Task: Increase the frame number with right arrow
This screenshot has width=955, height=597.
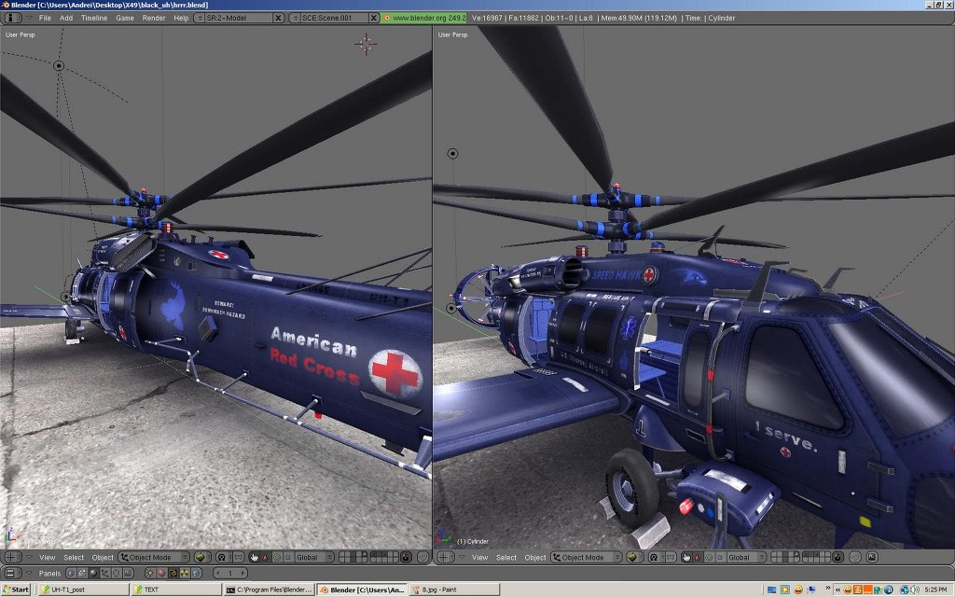Action: pyautogui.click(x=242, y=574)
